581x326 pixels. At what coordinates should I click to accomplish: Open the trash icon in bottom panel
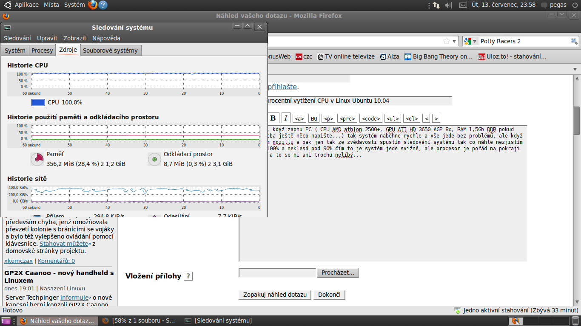[575, 321]
